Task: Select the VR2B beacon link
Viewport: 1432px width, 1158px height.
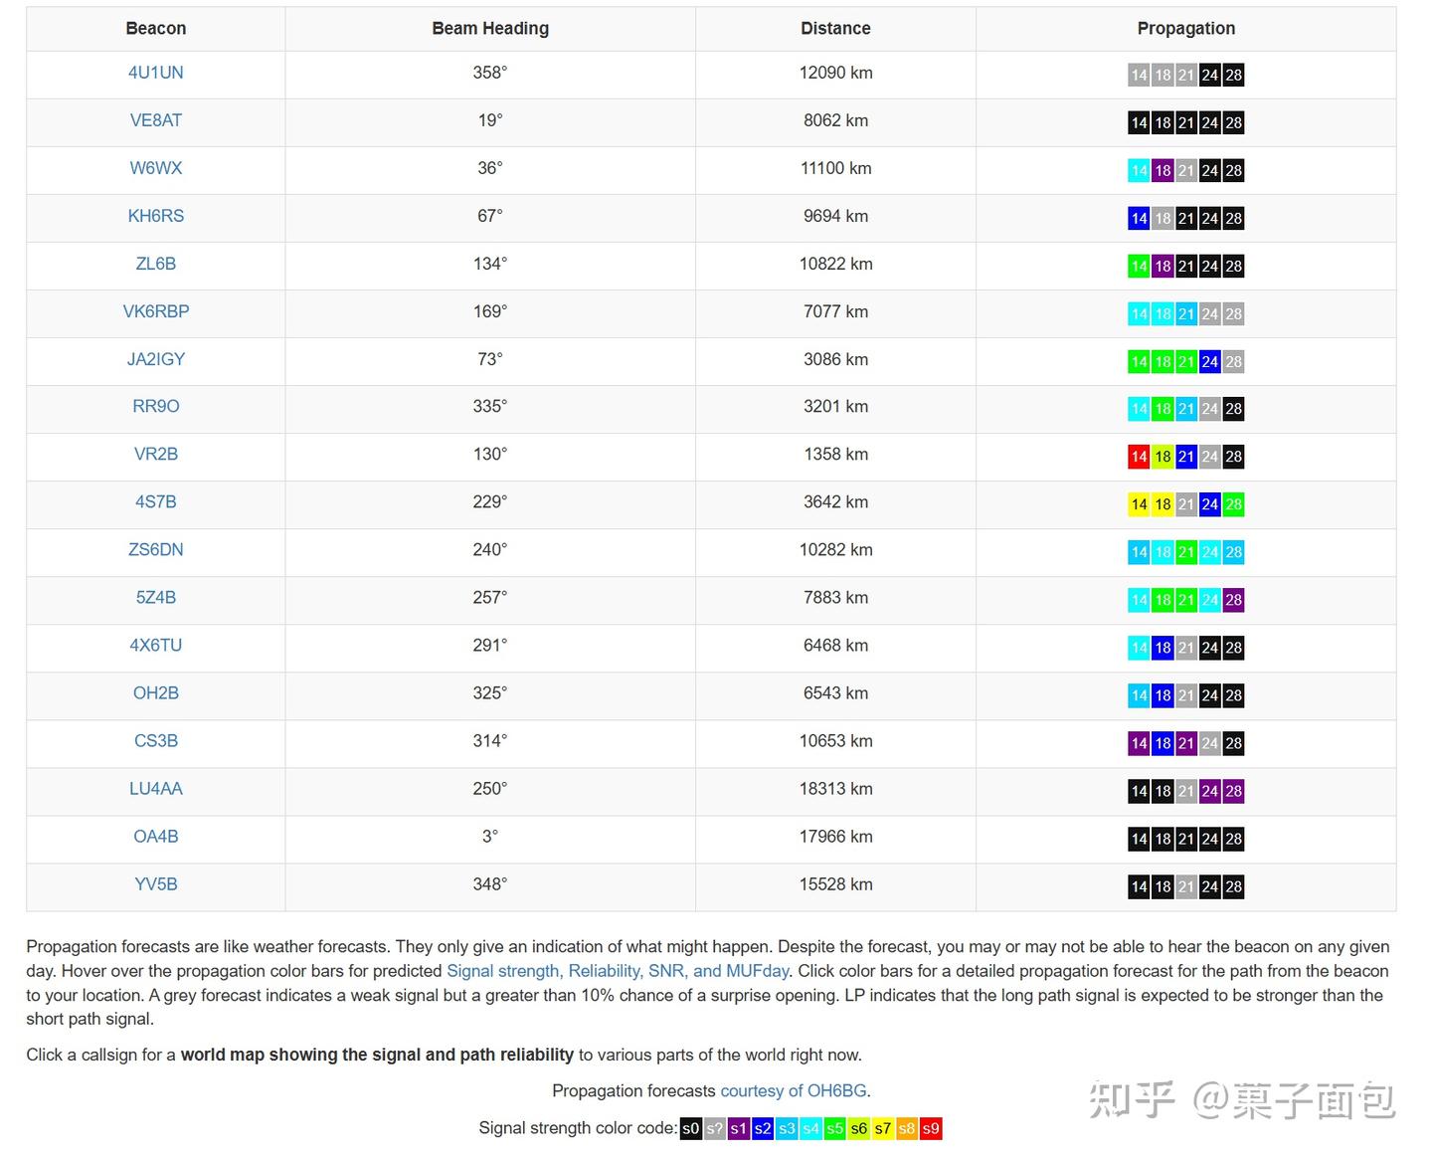Action: tap(155, 454)
